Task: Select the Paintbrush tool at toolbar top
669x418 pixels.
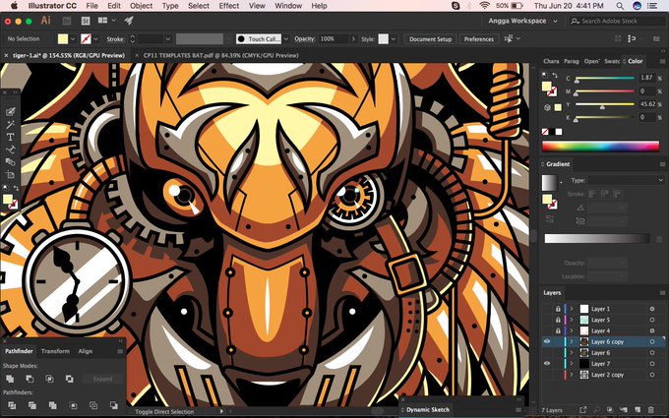Action: pos(10,112)
